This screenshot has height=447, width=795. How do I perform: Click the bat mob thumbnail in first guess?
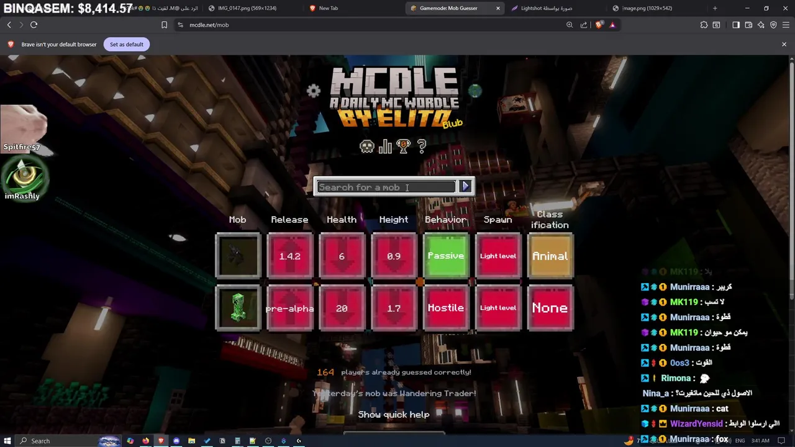pyautogui.click(x=238, y=256)
